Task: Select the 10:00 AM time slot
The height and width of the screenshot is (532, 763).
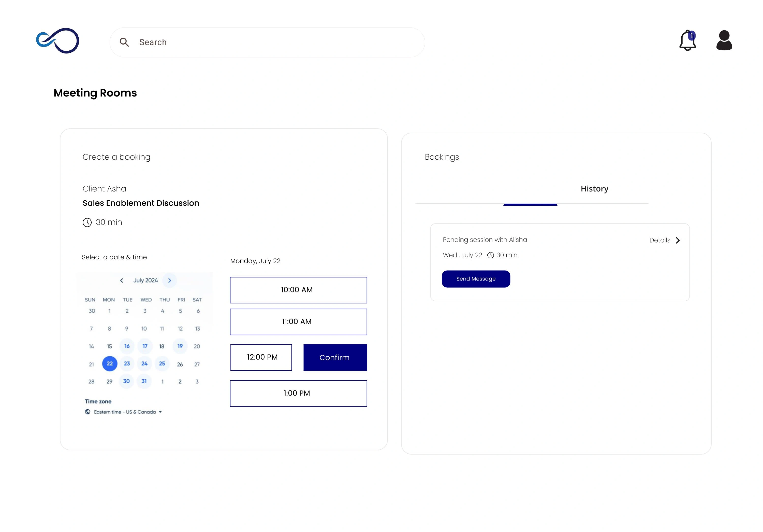Action: pyautogui.click(x=298, y=290)
